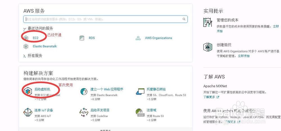Click the ~3 分钟 time estimate

coord(151,120)
